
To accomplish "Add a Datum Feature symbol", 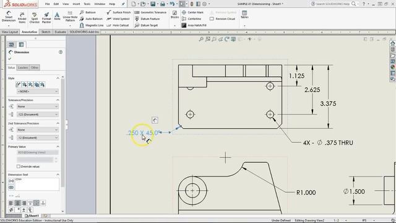I will (147, 19).
